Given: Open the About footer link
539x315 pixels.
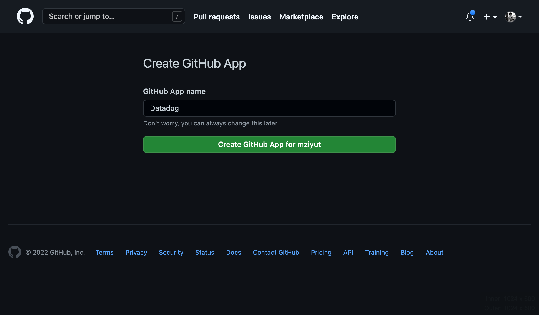Looking at the screenshot, I should (435, 252).
